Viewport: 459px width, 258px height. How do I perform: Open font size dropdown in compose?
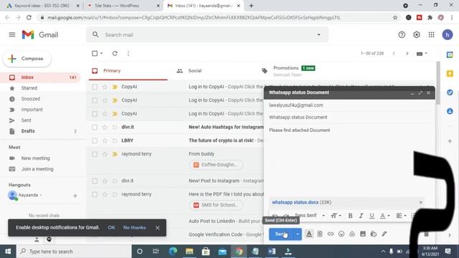[x=336, y=216]
